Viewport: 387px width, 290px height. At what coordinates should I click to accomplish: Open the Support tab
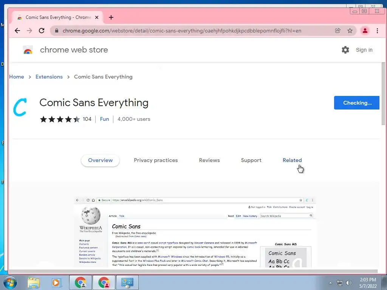(251, 160)
